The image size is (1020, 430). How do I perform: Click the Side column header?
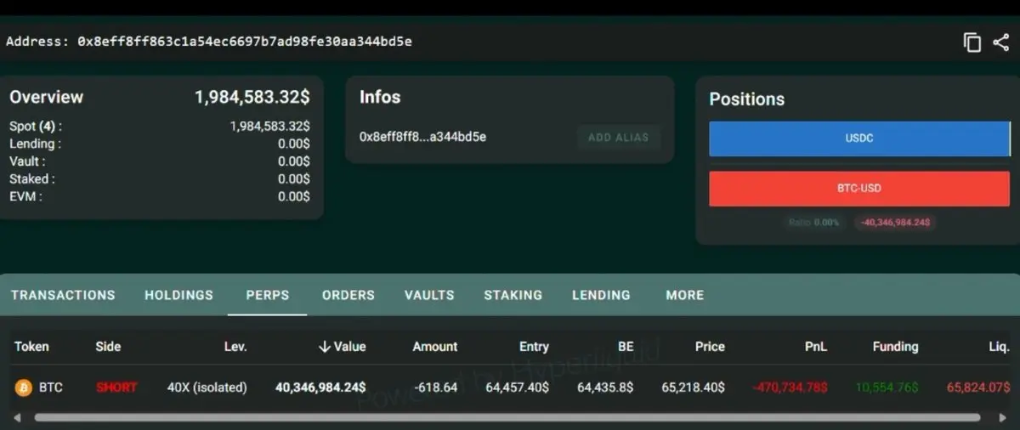(108, 347)
